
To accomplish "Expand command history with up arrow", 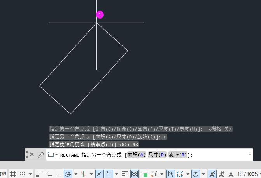I will 250,155.
